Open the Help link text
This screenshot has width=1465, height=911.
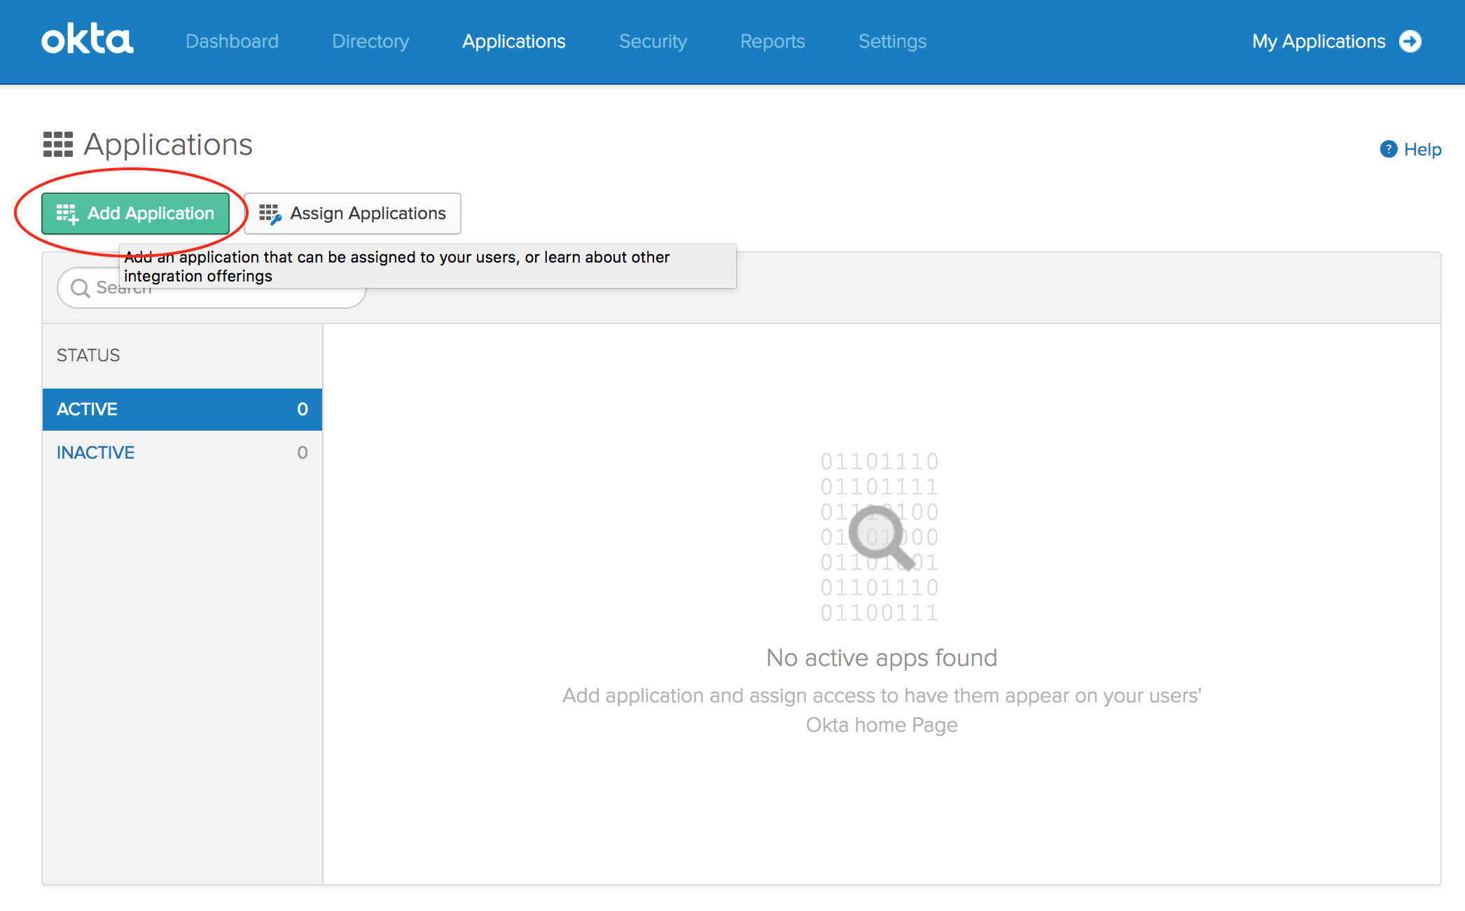[1422, 149]
